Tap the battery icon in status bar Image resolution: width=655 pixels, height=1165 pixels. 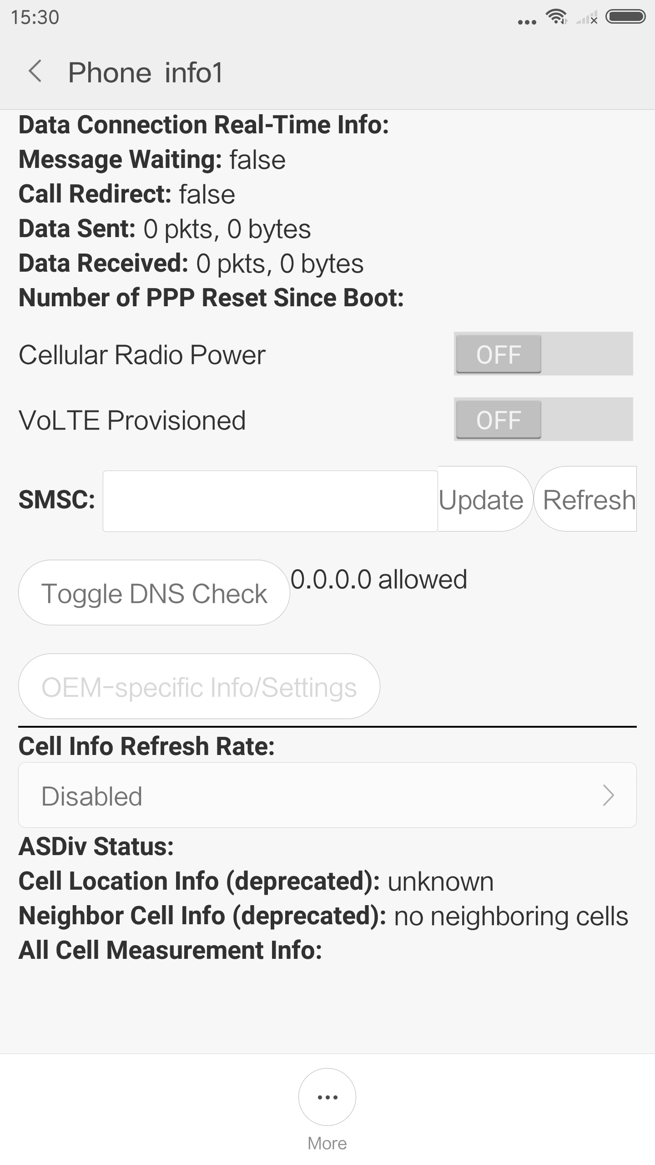click(625, 17)
